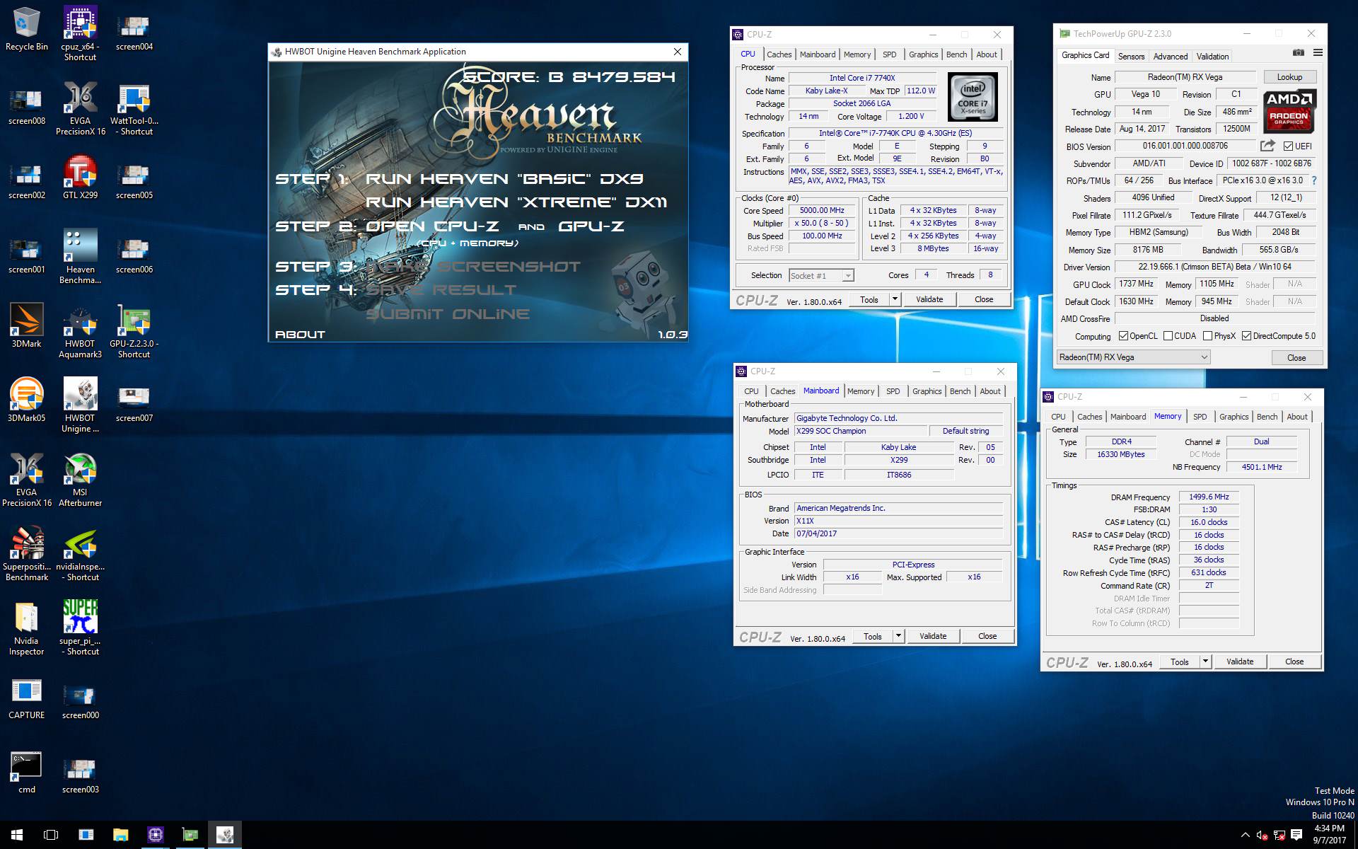Click Close in CPU-Z Mainboard window
Screen dimensions: 1358x849
[987, 636]
